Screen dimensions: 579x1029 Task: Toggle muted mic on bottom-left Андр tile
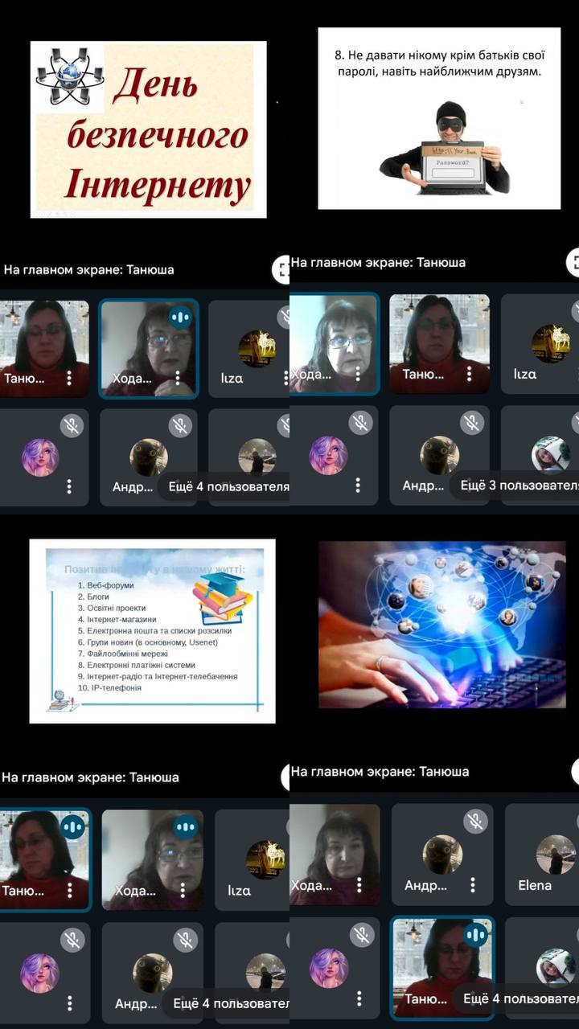[186, 939]
